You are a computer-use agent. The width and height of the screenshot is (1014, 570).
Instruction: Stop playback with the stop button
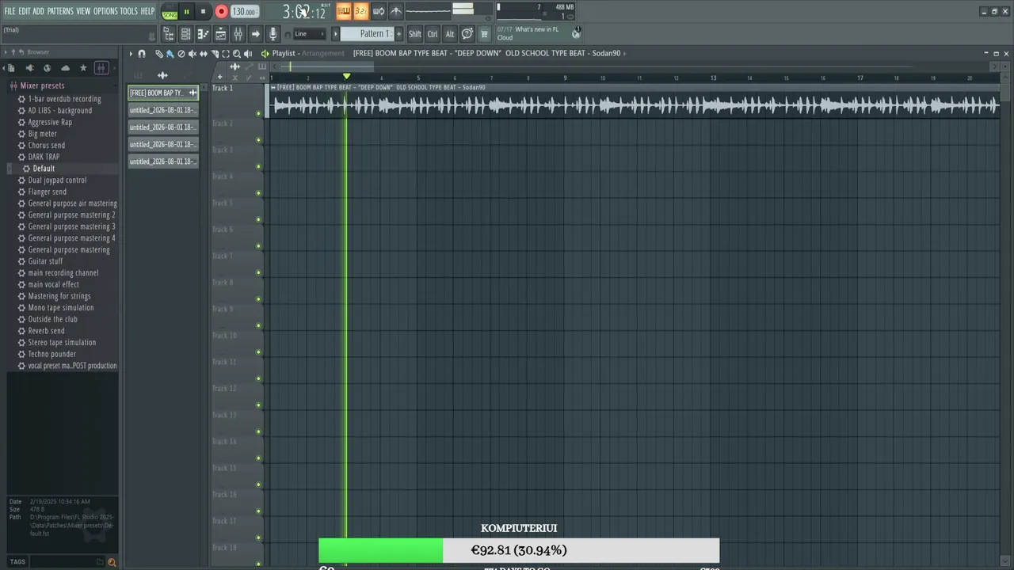point(203,12)
